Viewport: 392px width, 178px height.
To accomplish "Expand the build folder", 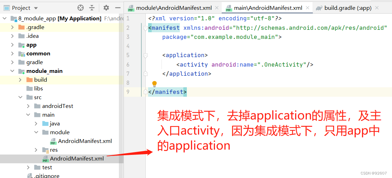I will [20, 80].
